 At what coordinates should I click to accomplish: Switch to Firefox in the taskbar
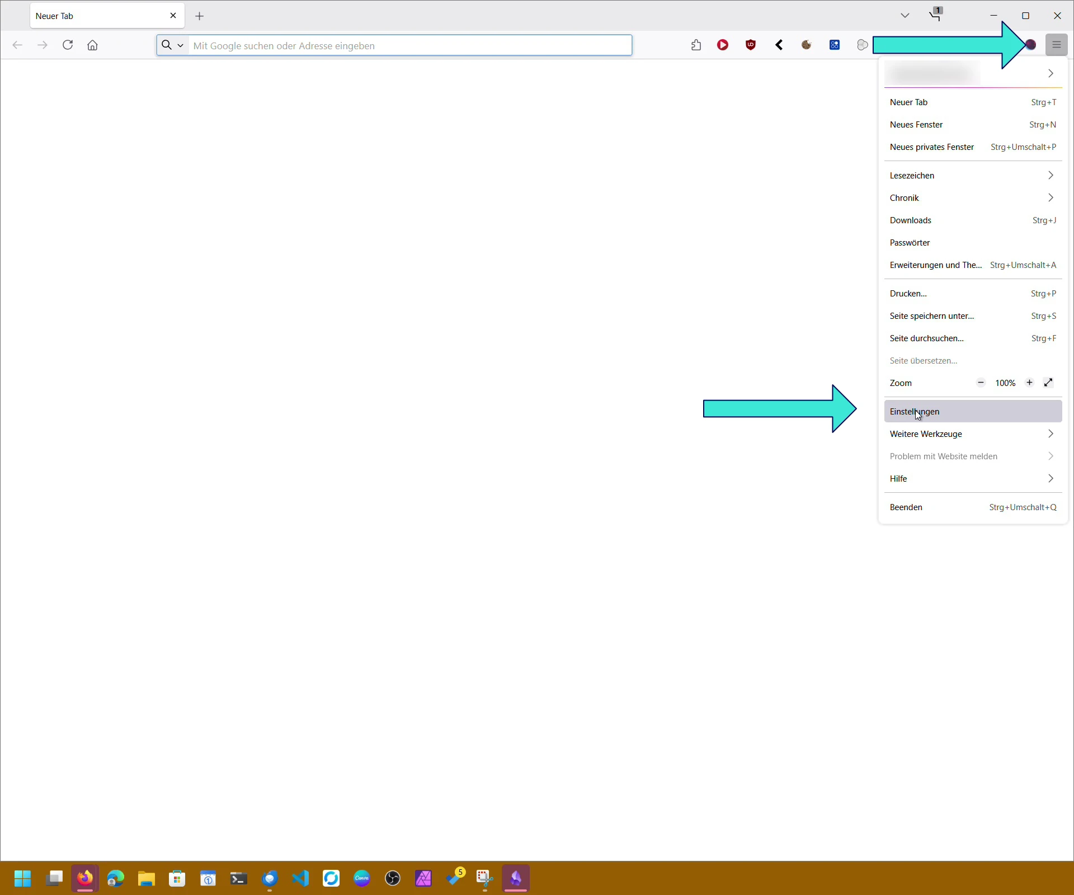85,879
